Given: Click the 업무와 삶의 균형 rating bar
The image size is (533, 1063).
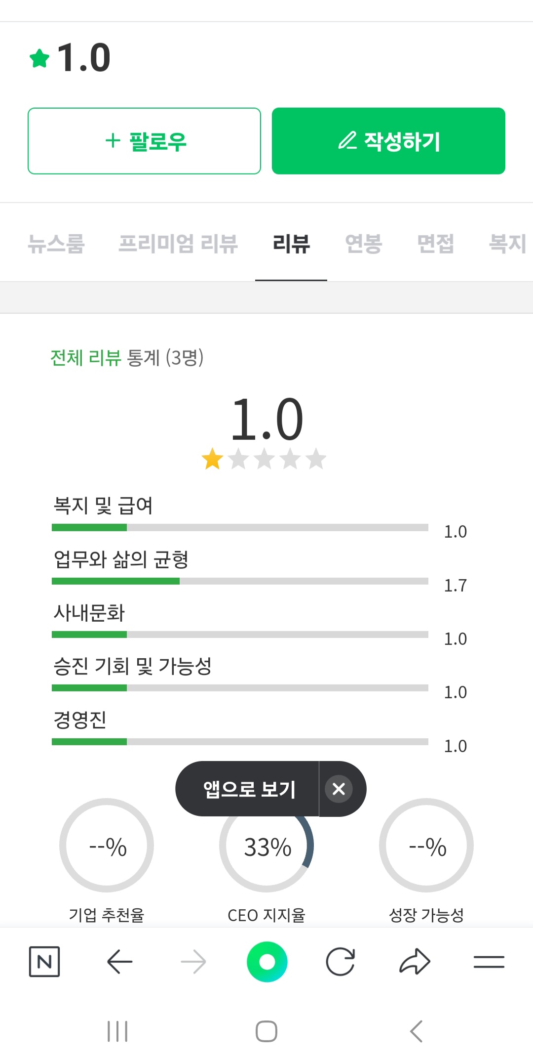Looking at the screenshot, I should coord(240,581).
